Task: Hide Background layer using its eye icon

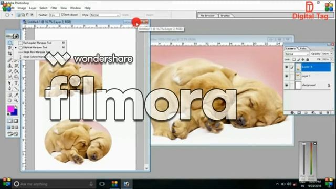Action: click(x=287, y=85)
